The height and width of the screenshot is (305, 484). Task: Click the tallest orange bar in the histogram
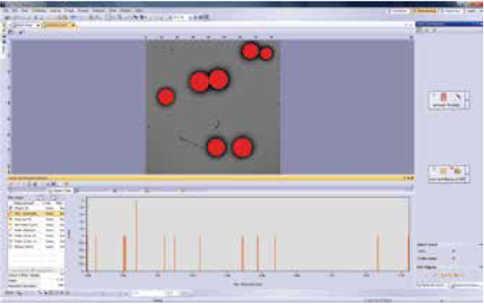click(137, 236)
